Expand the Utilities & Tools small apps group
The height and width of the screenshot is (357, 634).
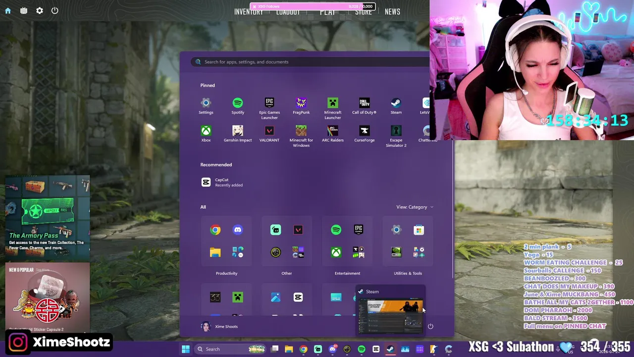[x=419, y=252]
